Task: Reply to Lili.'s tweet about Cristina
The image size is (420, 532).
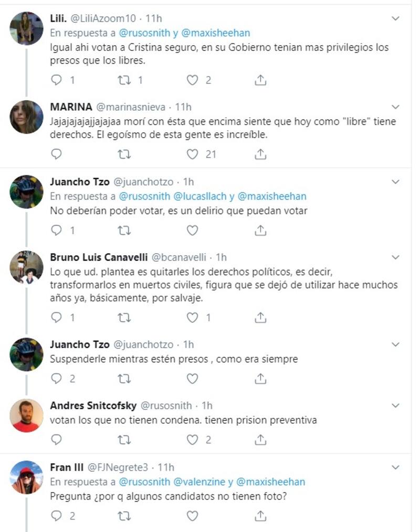Action: [57, 80]
